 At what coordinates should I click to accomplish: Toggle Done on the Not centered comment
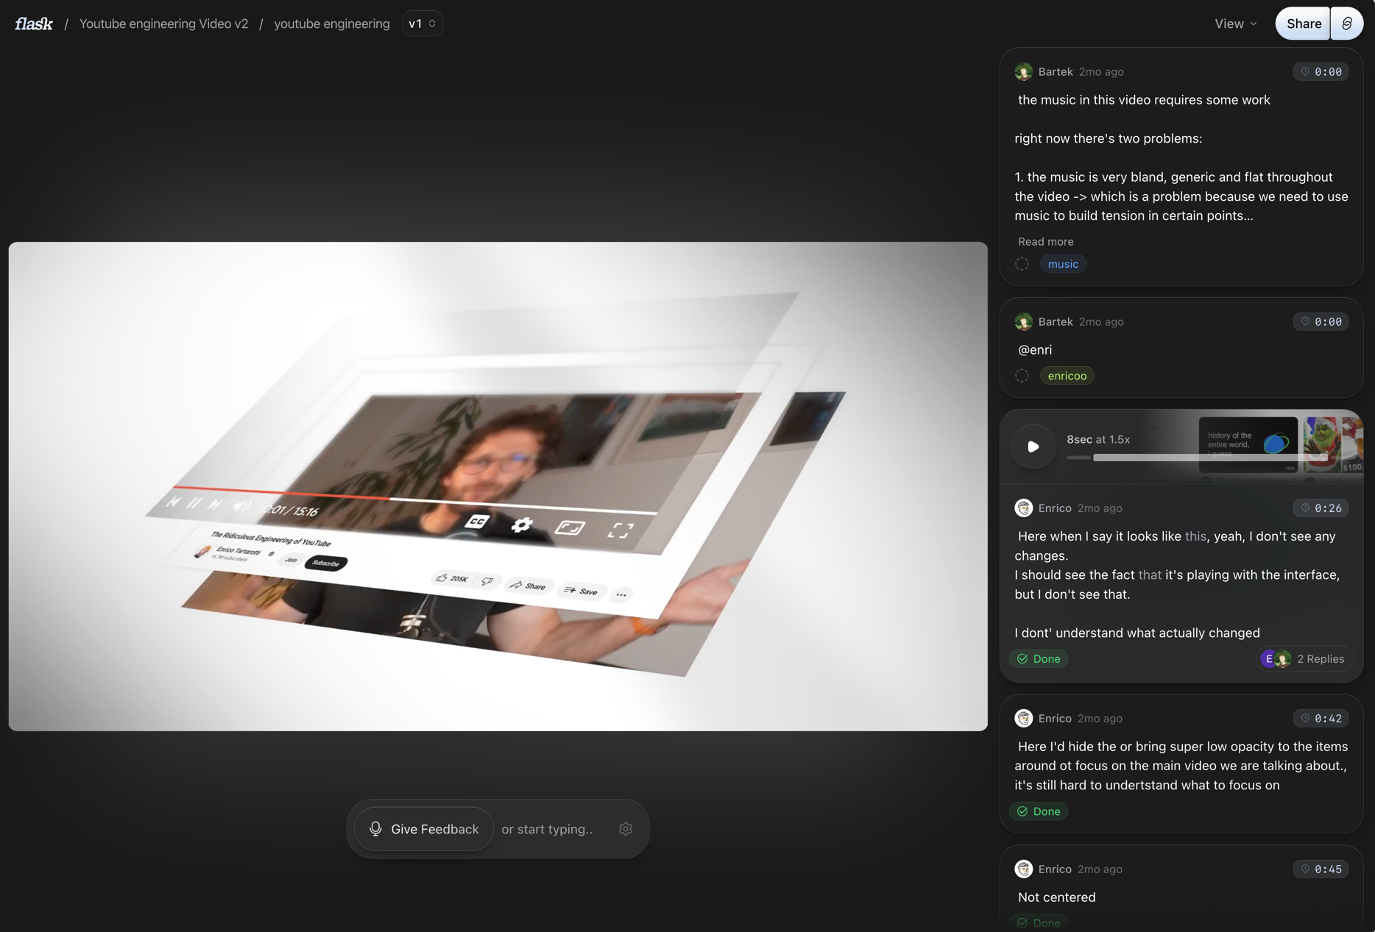click(x=1039, y=922)
